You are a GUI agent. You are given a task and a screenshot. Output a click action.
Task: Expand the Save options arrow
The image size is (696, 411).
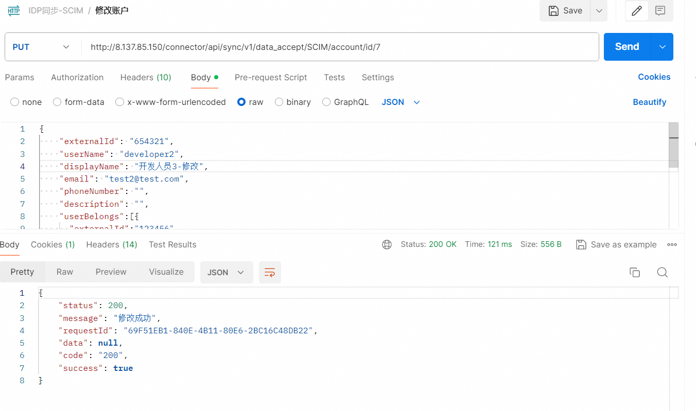(x=598, y=11)
